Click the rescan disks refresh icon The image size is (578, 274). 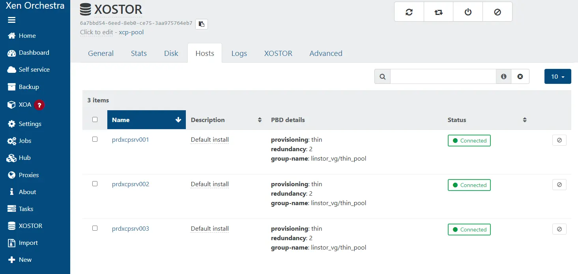(409, 12)
